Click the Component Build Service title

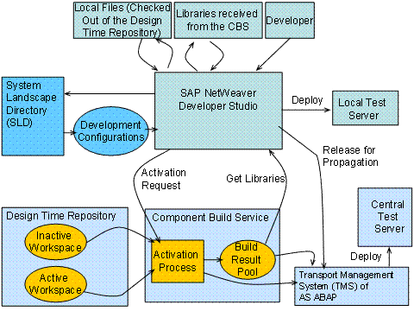(x=210, y=218)
